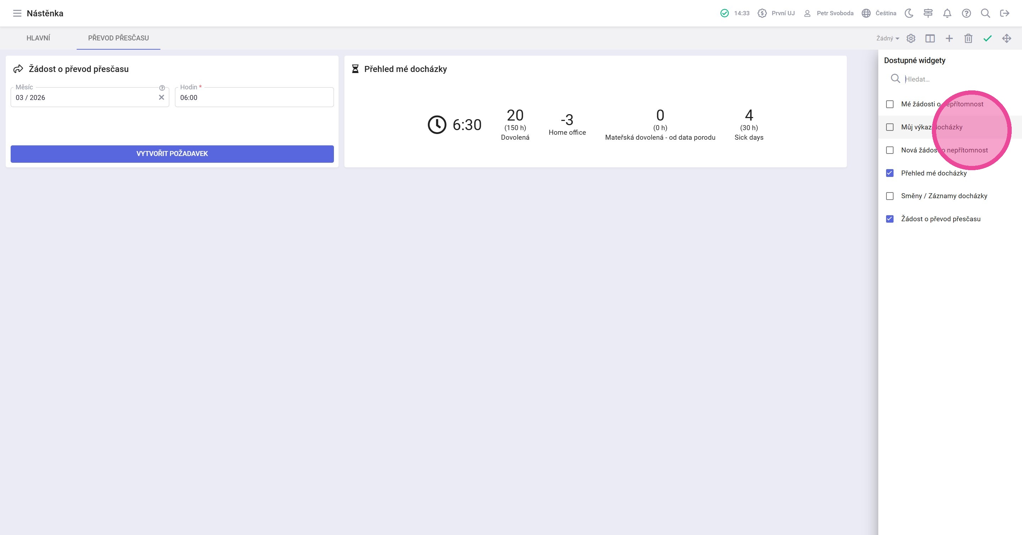Screen dimensions: 1022x535
Task: Open notifications bell
Action: click(947, 13)
